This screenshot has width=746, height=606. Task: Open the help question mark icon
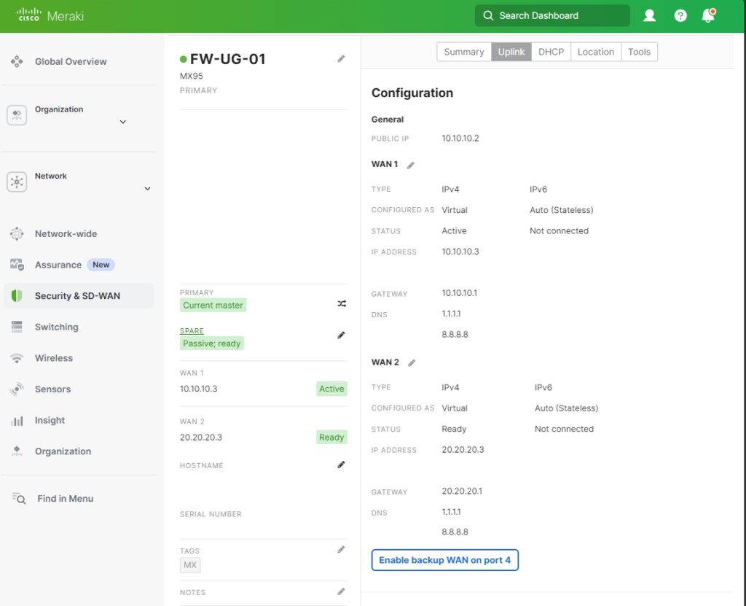[680, 15]
